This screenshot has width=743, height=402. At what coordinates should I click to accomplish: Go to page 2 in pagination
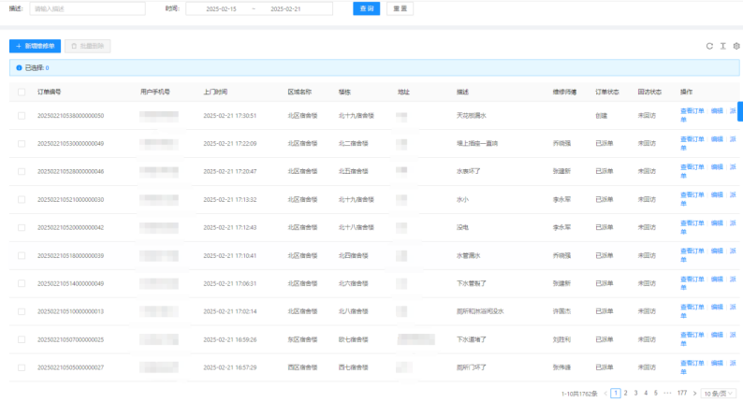coord(625,394)
